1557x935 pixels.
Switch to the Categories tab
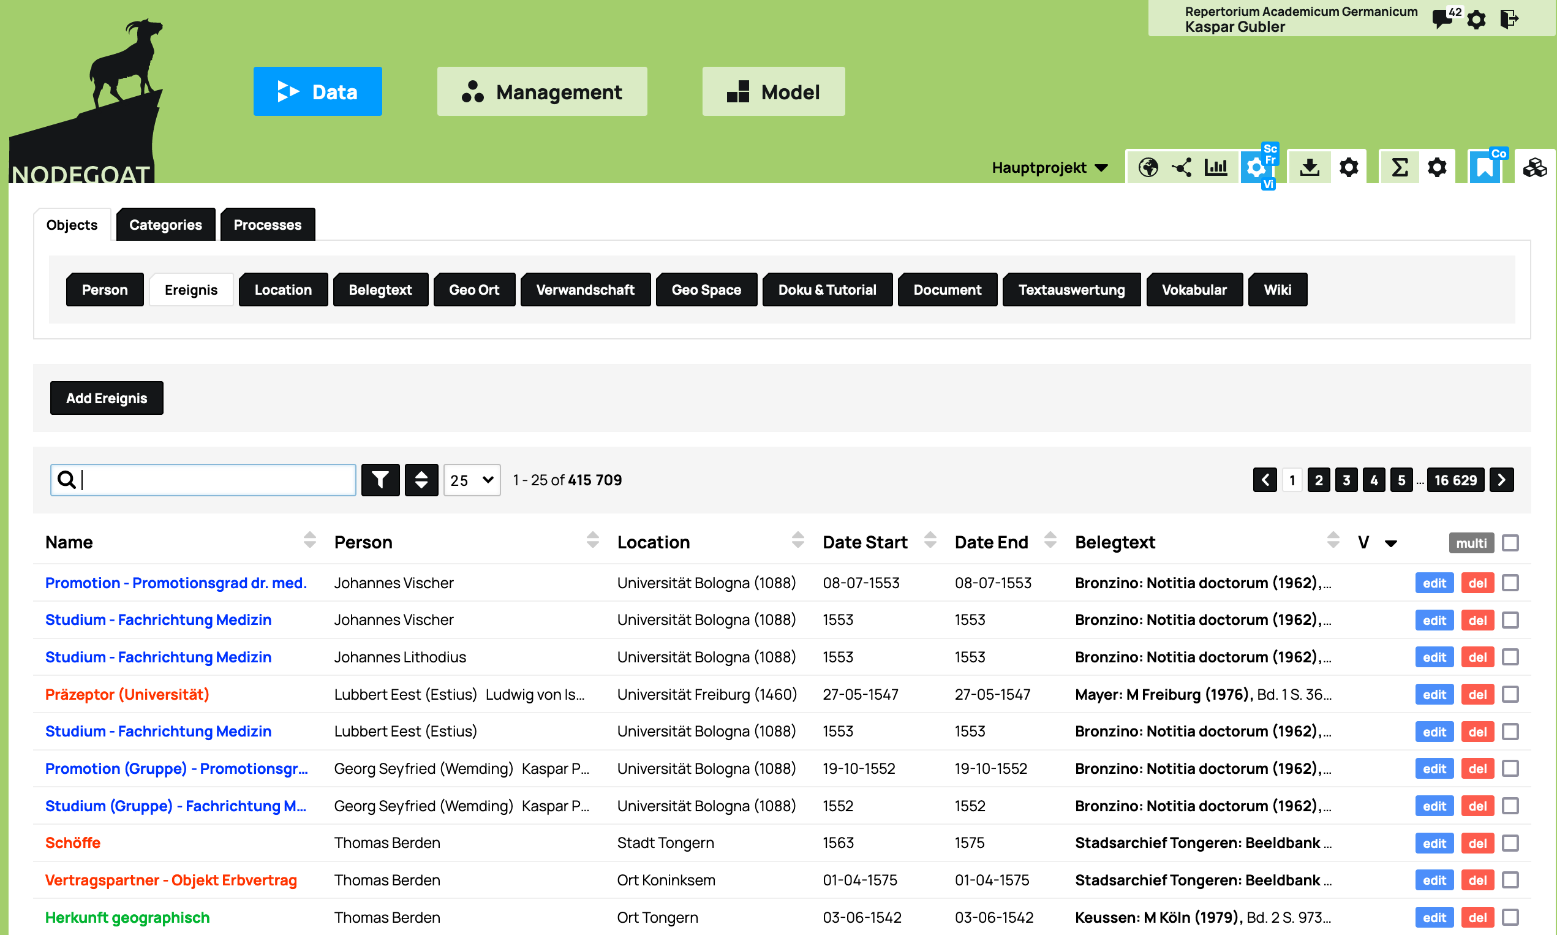coord(165,225)
